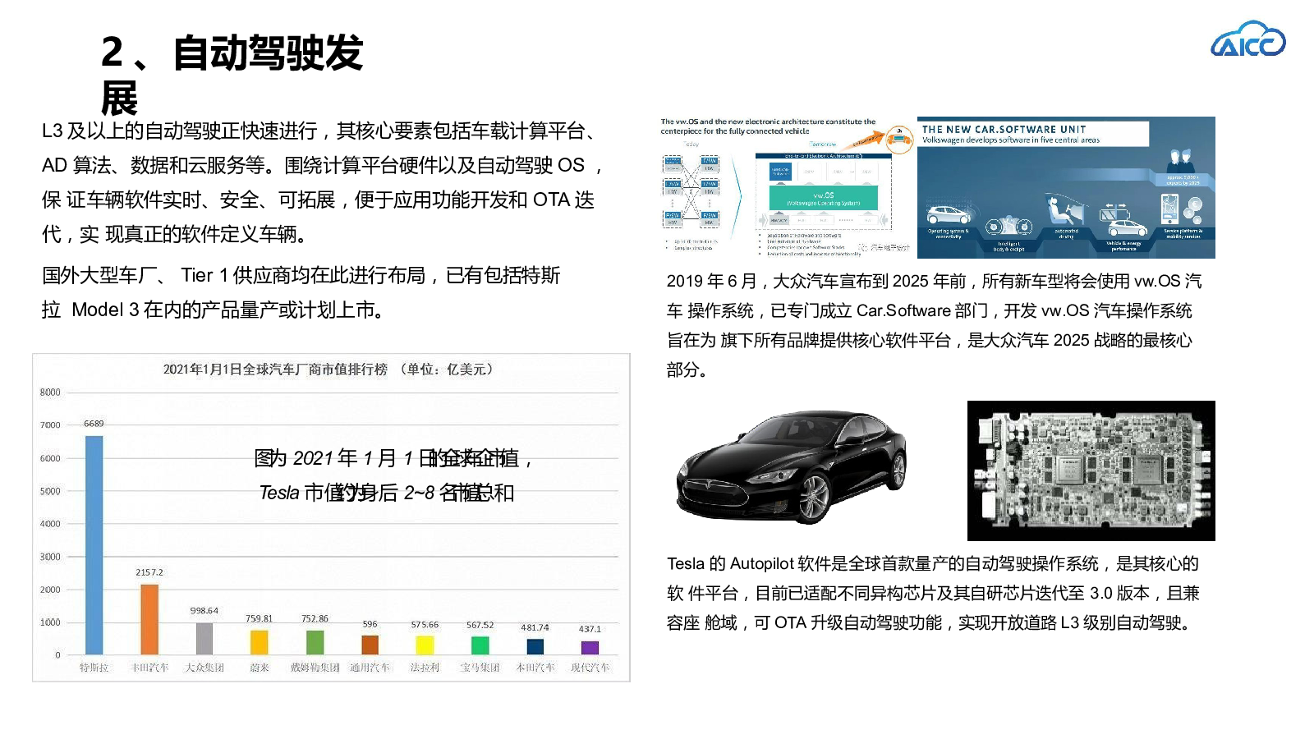Screen dimensions: 1314x739
Task: Click the axis label 大众集团
Action: tap(204, 668)
